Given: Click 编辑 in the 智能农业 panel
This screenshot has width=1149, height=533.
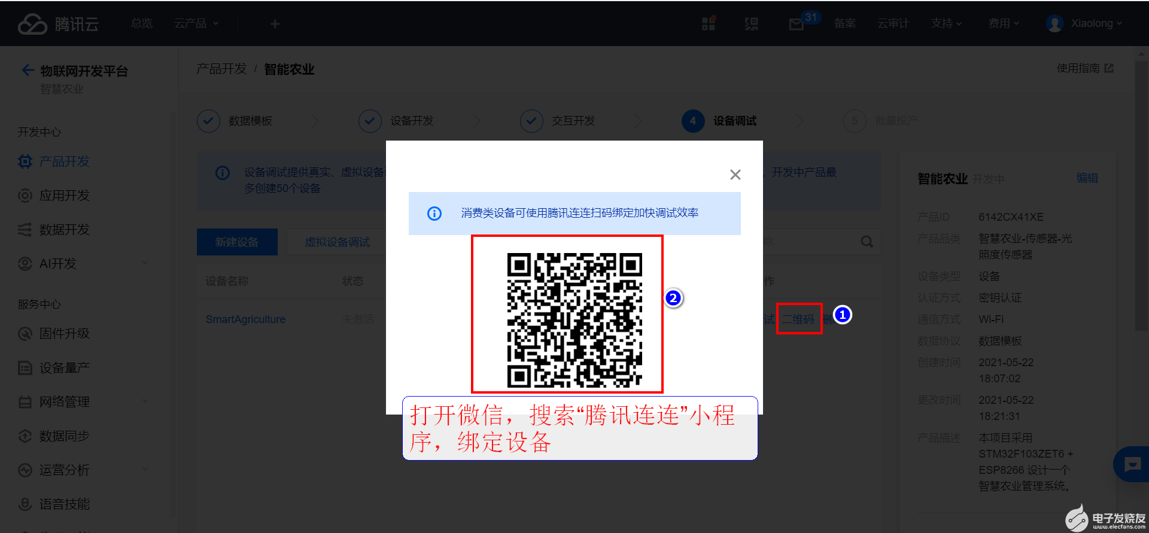Looking at the screenshot, I should pyautogui.click(x=1087, y=178).
